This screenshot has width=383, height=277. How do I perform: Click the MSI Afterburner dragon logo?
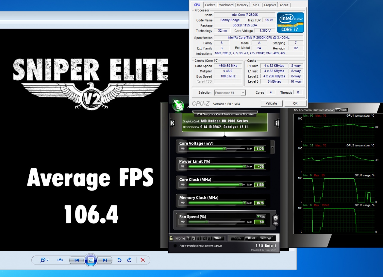[178, 105]
